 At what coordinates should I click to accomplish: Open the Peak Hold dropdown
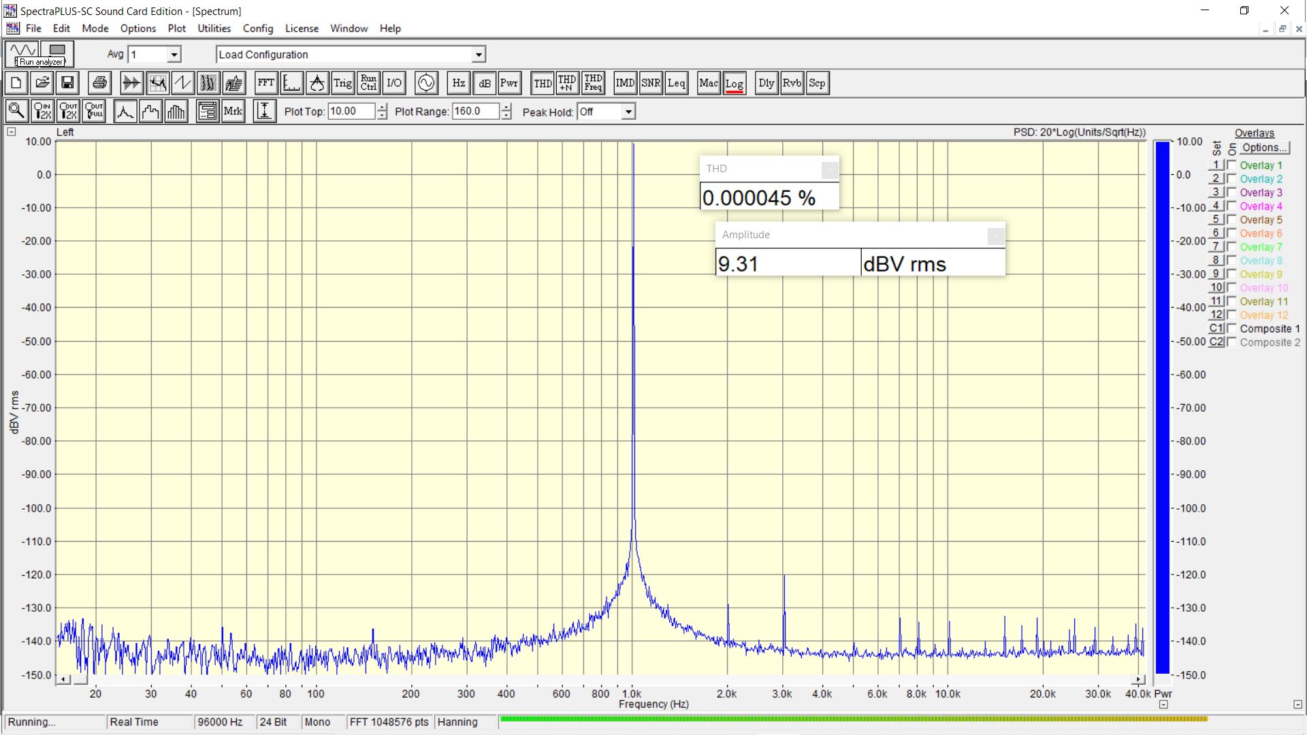click(628, 112)
